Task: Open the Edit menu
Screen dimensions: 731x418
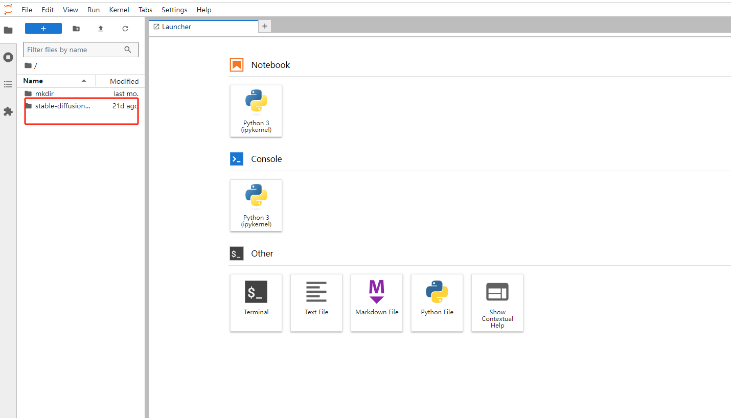Action: pyautogui.click(x=48, y=10)
